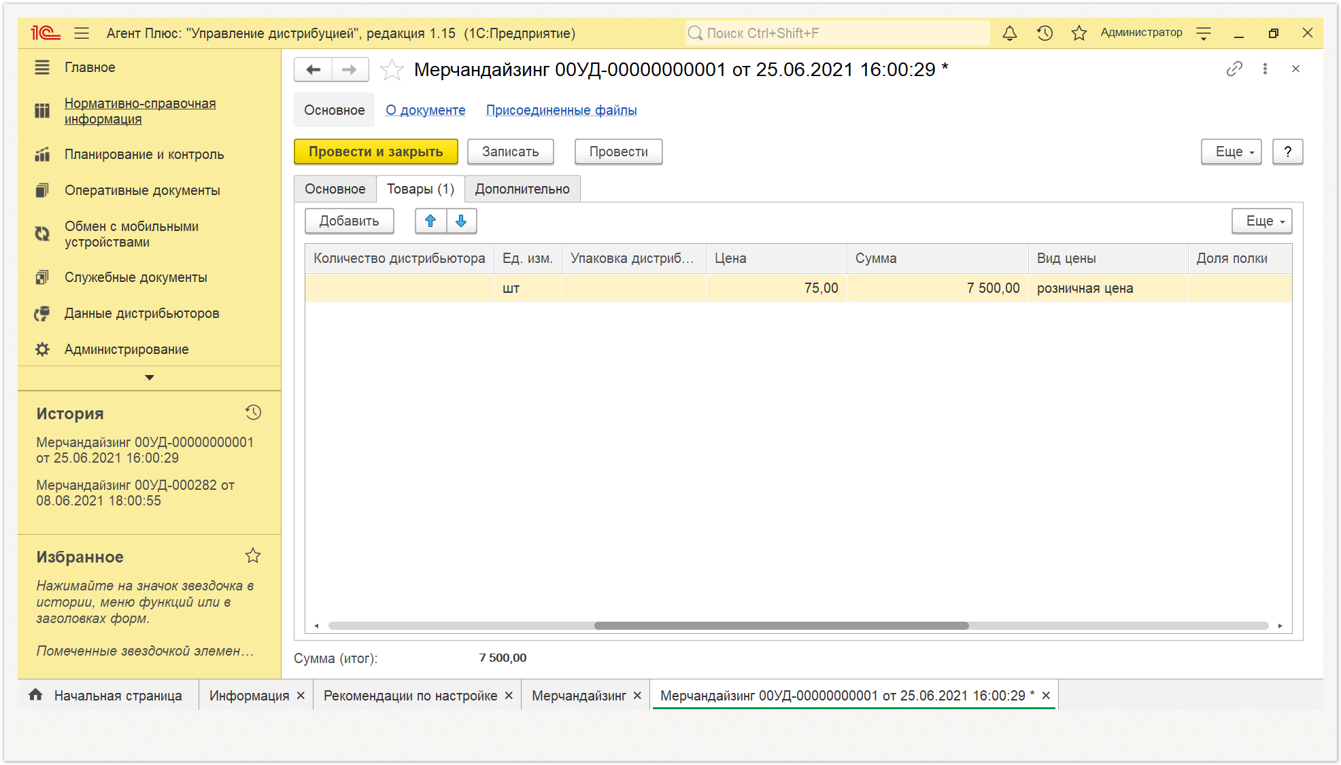Click the Администрирование gear icon
Viewport: 1341px width, 765px height.
[x=42, y=349]
